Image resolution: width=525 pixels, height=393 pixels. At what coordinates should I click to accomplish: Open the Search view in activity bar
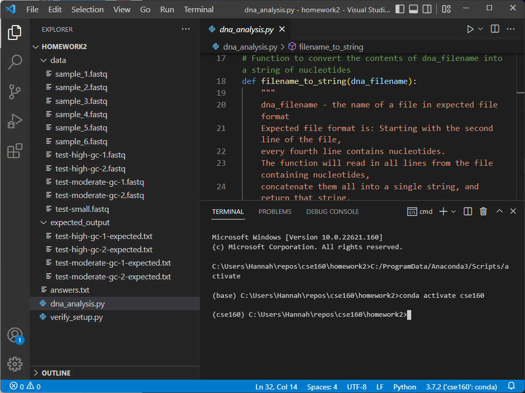tap(15, 62)
